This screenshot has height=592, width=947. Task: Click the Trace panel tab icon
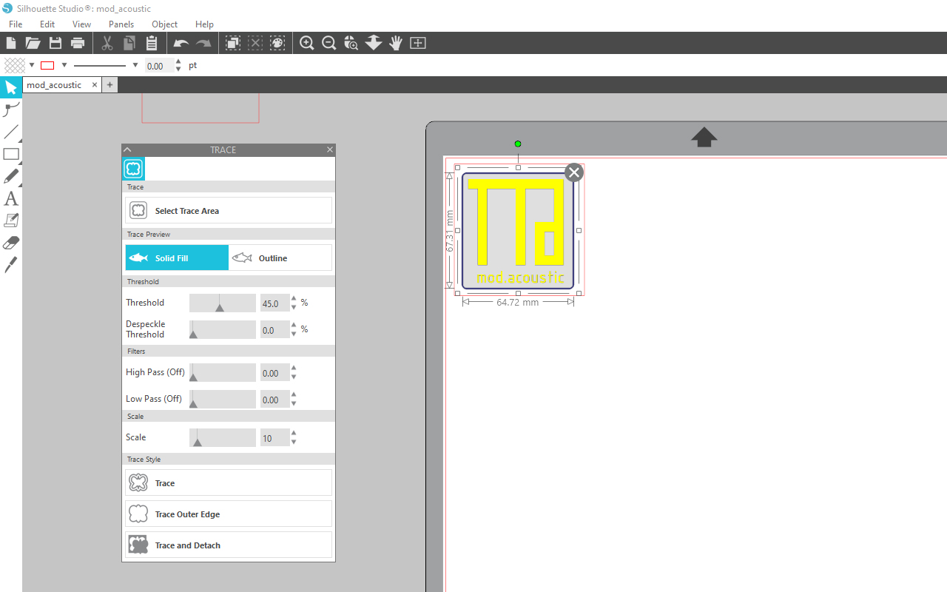[x=133, y=169]
